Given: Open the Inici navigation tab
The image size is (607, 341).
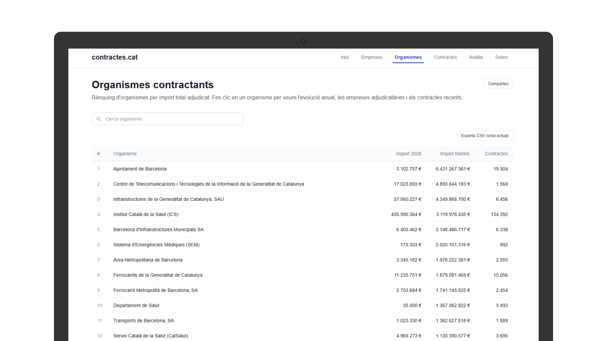Looking at the screenshot, I should click(x=344, y=57).
